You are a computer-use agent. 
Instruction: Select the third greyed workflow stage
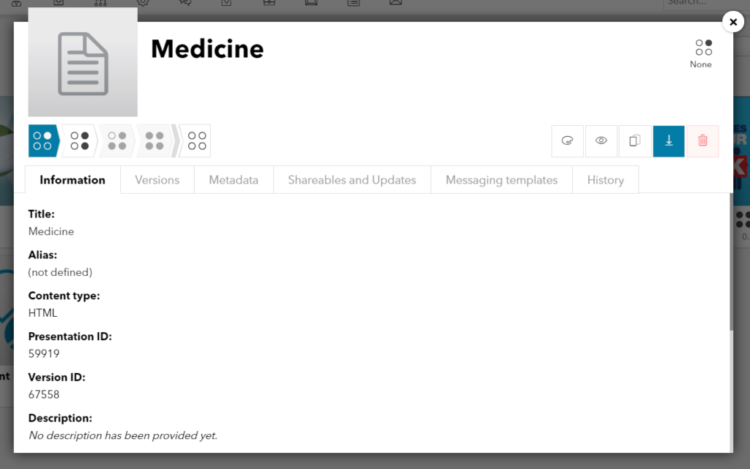pos(117,141)
